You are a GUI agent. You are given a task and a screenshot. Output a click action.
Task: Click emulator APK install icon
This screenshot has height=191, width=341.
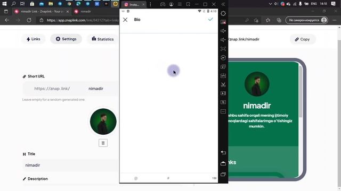click(x=223, y=75)
